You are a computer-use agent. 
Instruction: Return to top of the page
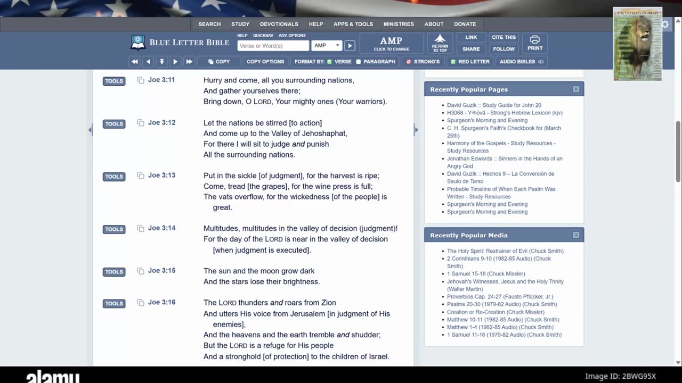[x=440, y=43]
